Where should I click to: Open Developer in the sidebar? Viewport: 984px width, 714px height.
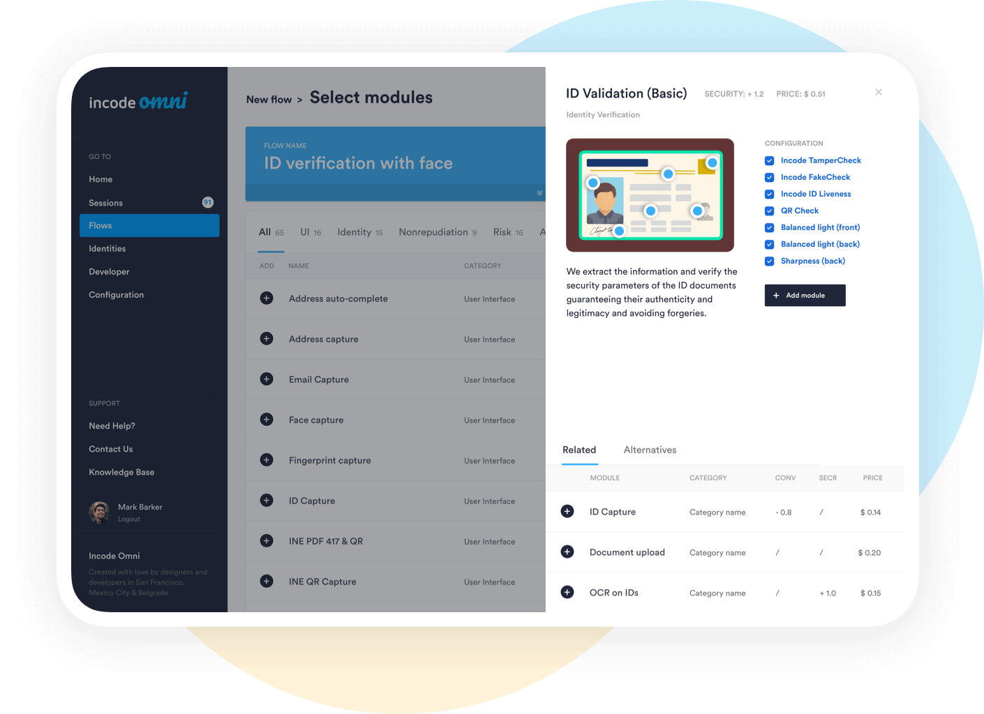(x=109, y=272)
